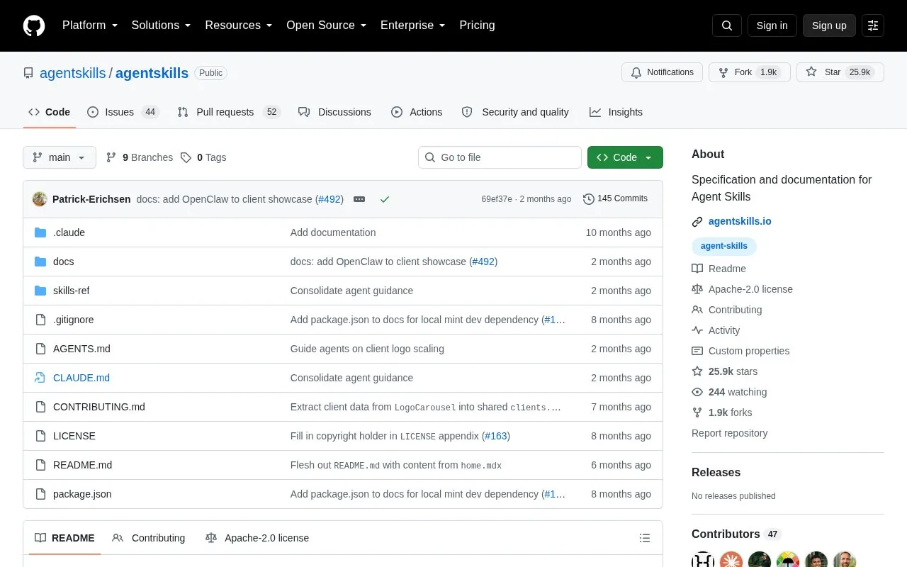
Task: Switch to the Pull requests tab
Action: tap(229, 112)
